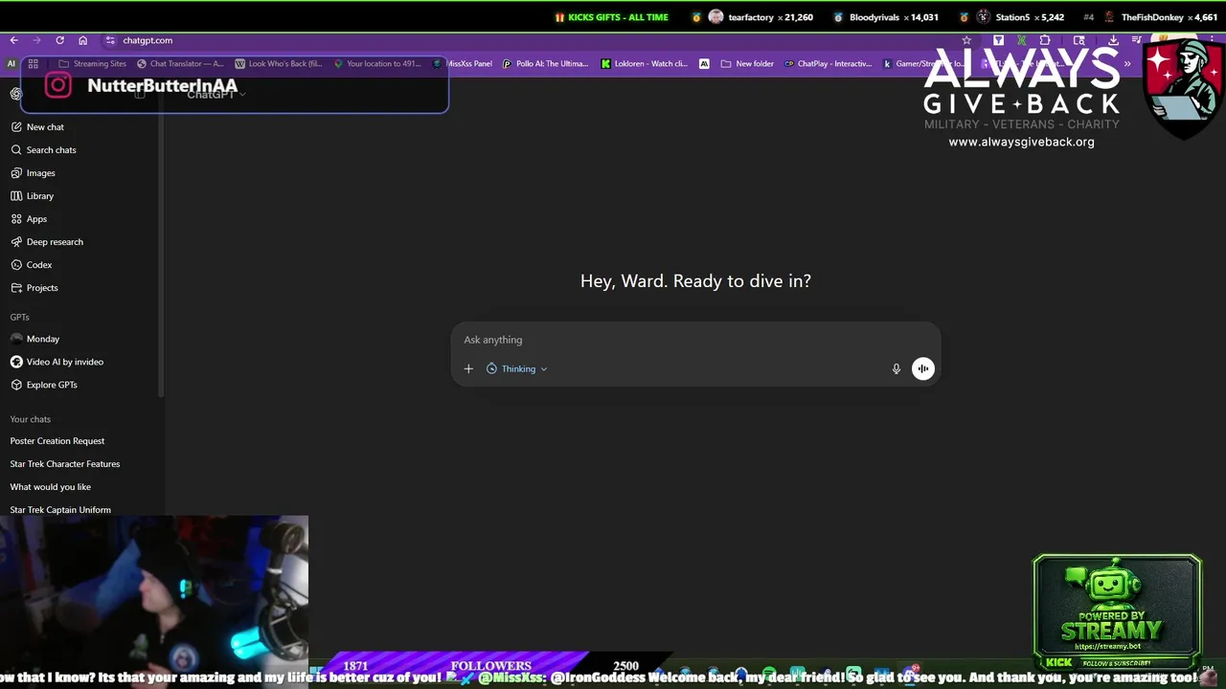Screen dimensions: 1226x689
Task: Open the bookmarks apps grid icon
Action: pos(33,64)
